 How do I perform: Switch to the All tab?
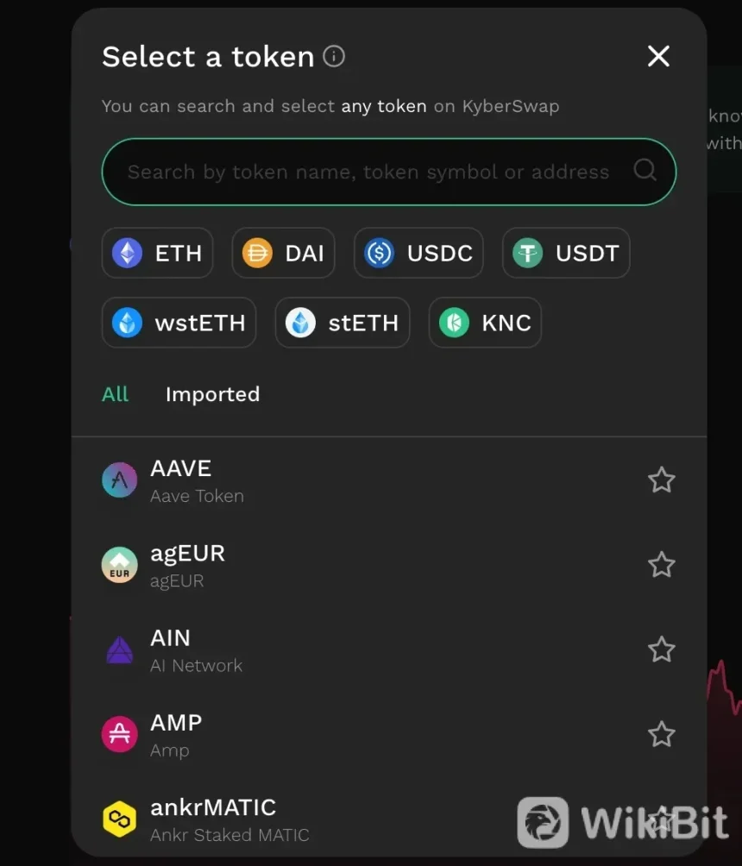coord(115,394)
